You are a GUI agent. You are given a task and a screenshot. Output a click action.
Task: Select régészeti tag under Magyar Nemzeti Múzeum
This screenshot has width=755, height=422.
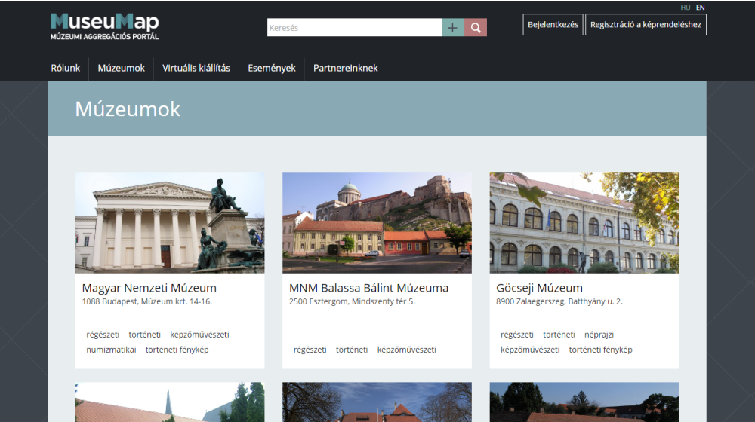click(x=103, y=335)
